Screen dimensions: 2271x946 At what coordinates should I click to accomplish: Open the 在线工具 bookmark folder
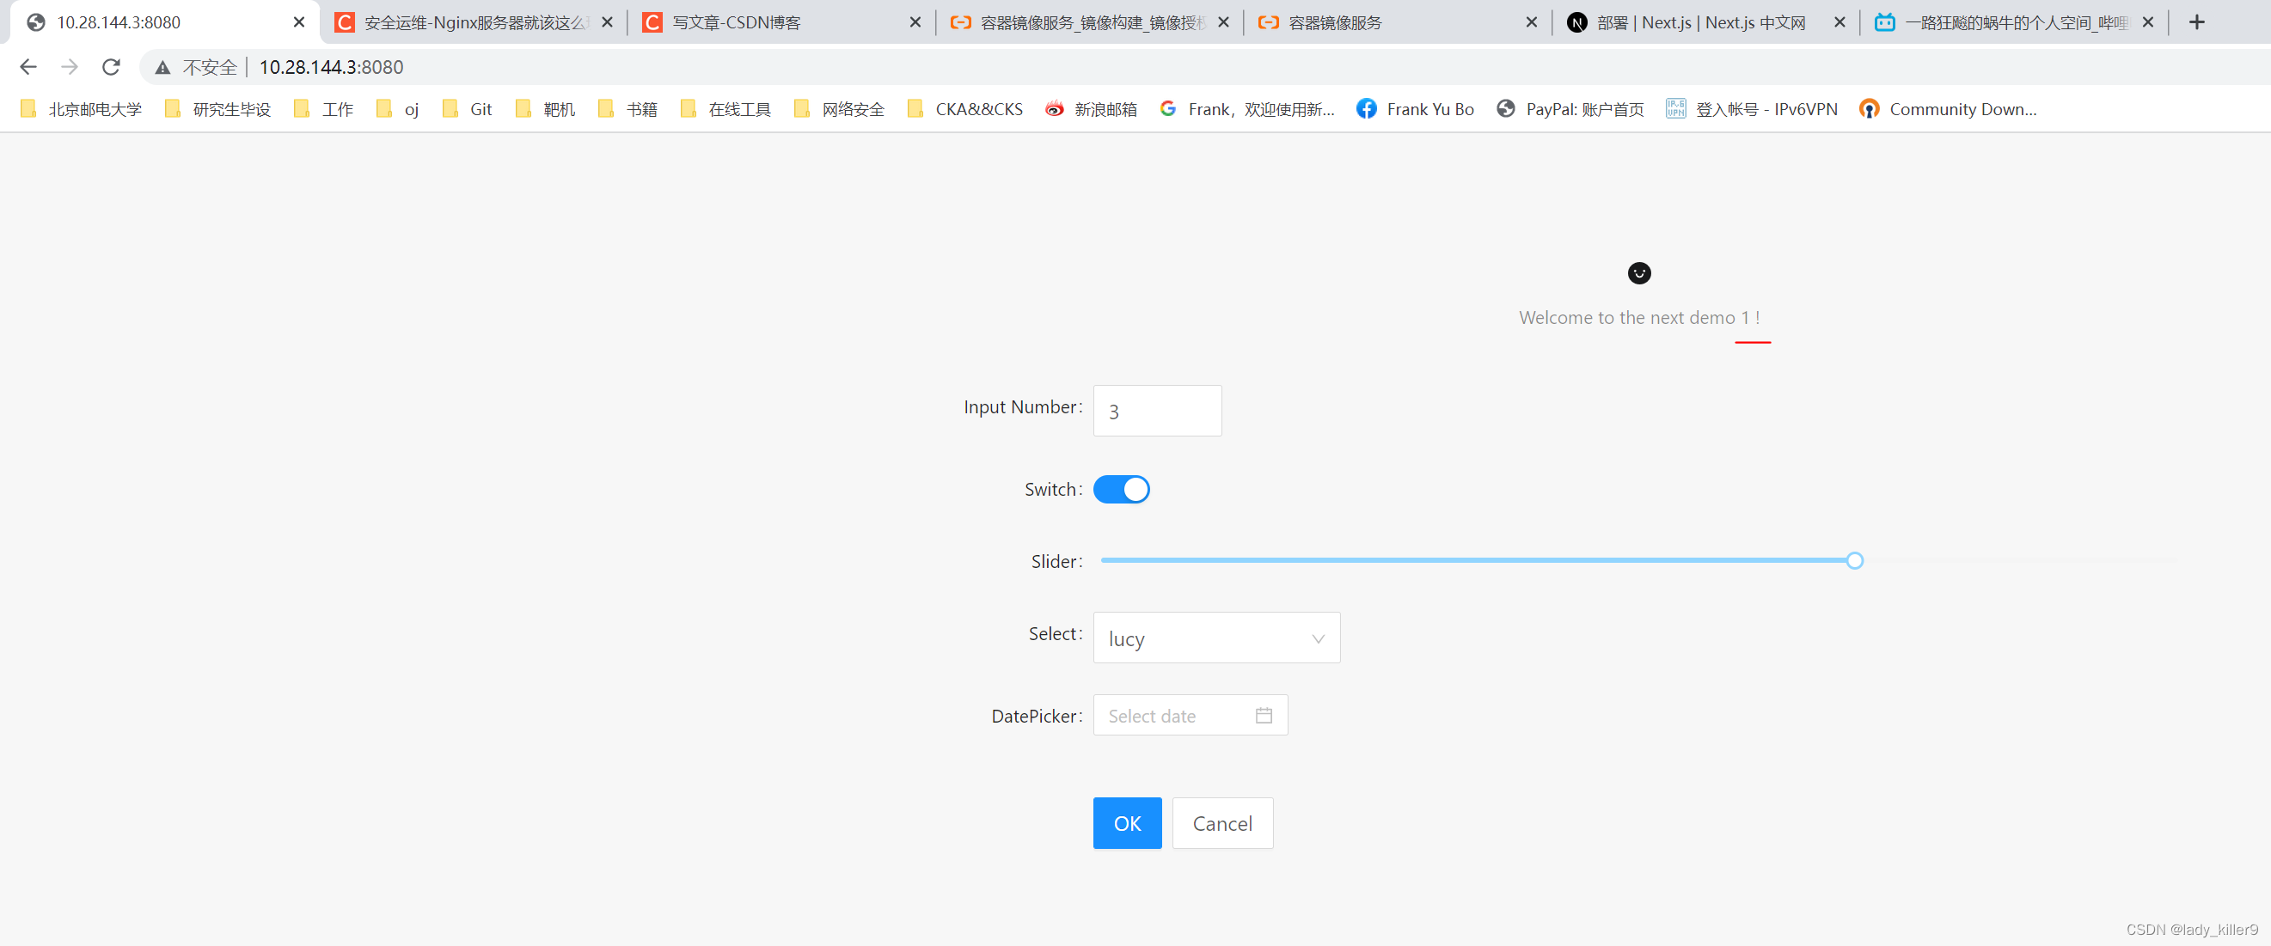pyautogui.click(x=725, y=109)
